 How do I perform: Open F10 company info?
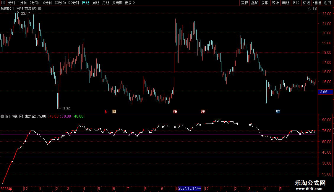[296, 3]
